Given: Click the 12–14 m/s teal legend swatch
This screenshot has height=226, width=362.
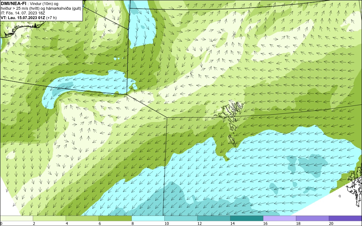Looking at the screenshot, I should (214, 218).
